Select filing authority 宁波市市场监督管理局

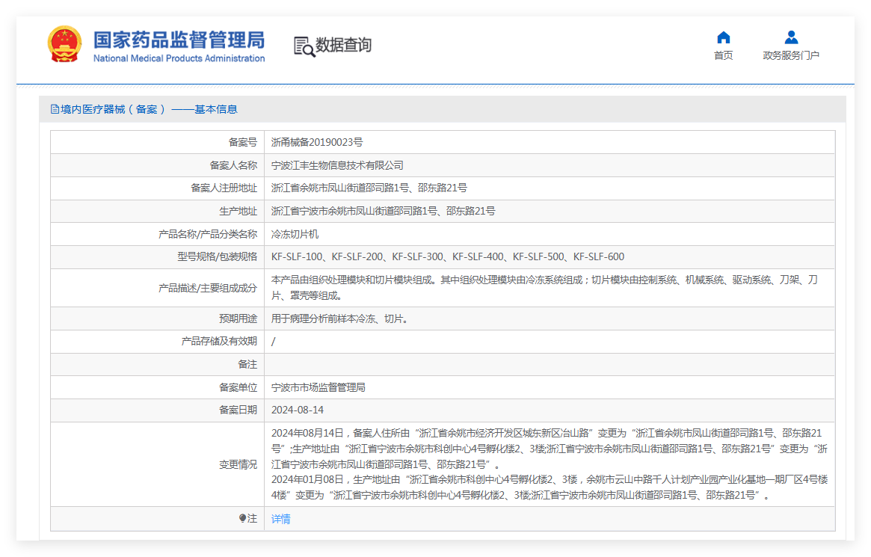tap(318, 387)
